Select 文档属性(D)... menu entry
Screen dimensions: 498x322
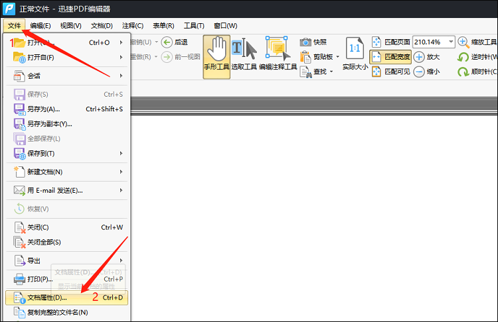click(66, 297)
